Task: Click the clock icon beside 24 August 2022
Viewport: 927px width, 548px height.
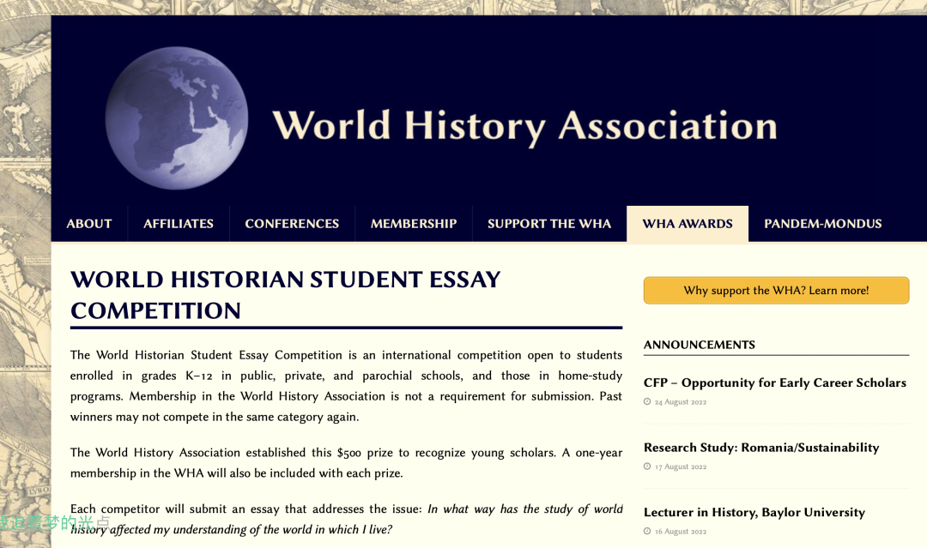Action: pos(647,401)
